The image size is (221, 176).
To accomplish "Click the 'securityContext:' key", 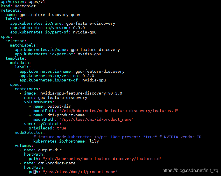I will coord(43,124).
